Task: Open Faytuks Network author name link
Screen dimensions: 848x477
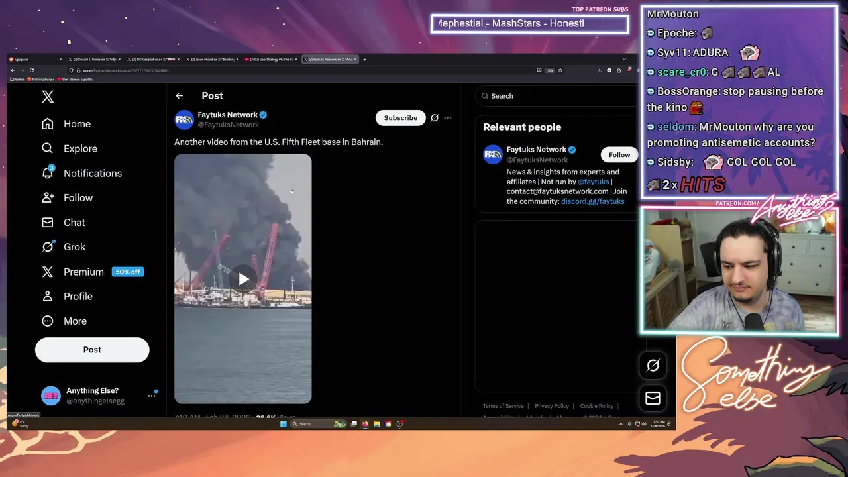Action: point(227,115)
